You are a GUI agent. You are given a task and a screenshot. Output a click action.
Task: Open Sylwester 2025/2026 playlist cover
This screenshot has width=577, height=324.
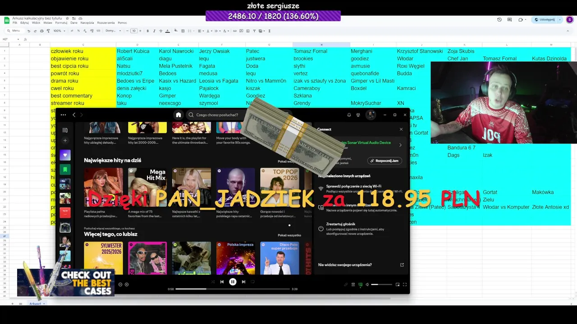[x=103, y=258]
